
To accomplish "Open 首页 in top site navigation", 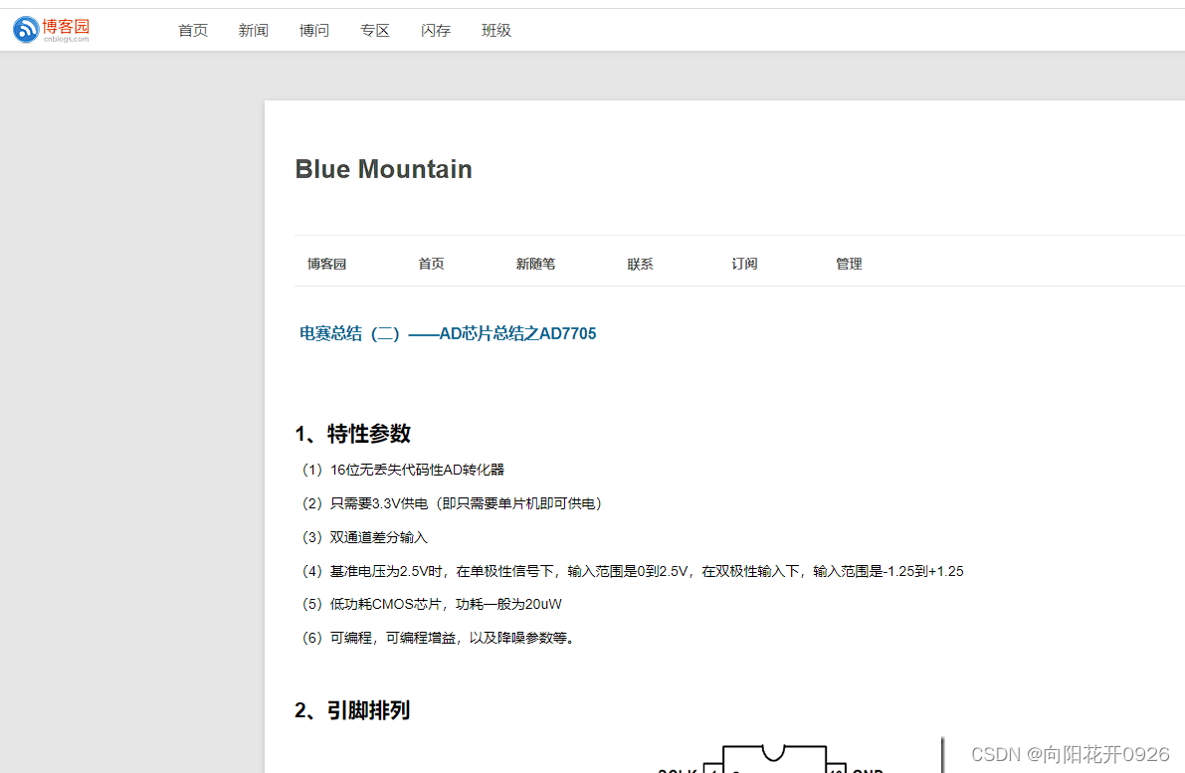I will (x=193, y=30).
